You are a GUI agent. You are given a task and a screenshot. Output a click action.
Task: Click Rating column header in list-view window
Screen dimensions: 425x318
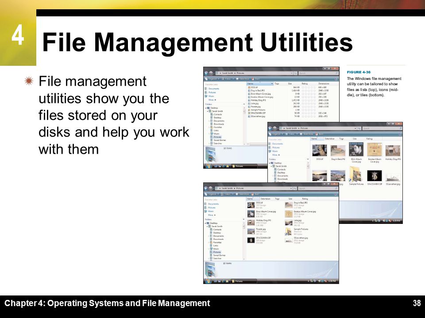pyautogui.click(x=305, y=84)
